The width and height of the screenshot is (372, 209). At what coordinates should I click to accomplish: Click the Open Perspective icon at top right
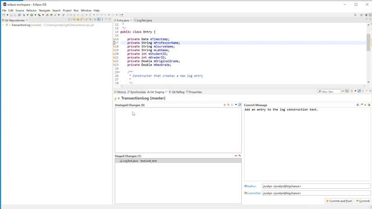362,15
